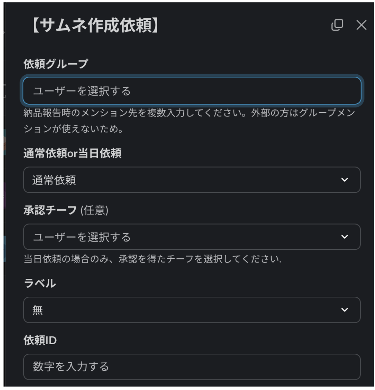Click the 依頼グループ field label
Image resolution: width=375 pixels, height=390 pixels.
pos(56,63)
